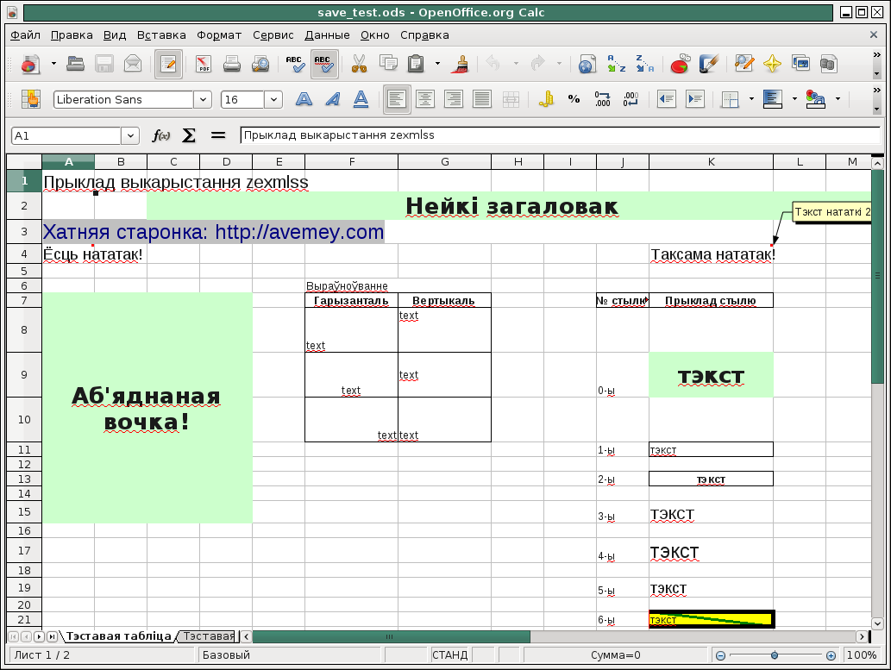Click the Sort Ascending icon
The width and height of the screenshot is (891, 670).
point(617,64)
